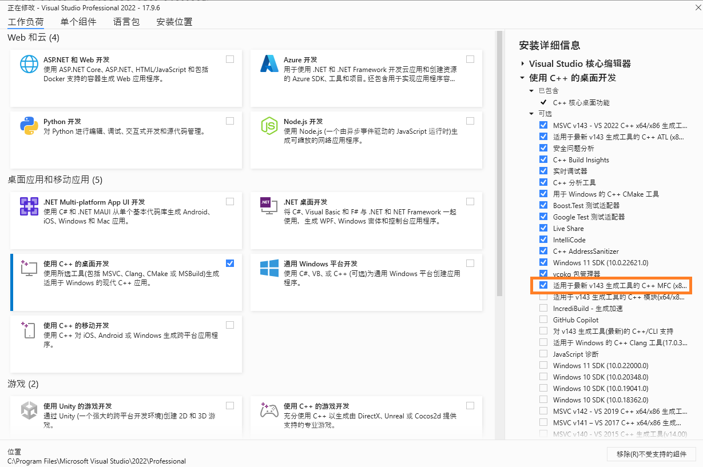Click the 游戏 (2) section heading
Image resolution: width=703 pixels, height=467 pixels.
pos(23,384)
